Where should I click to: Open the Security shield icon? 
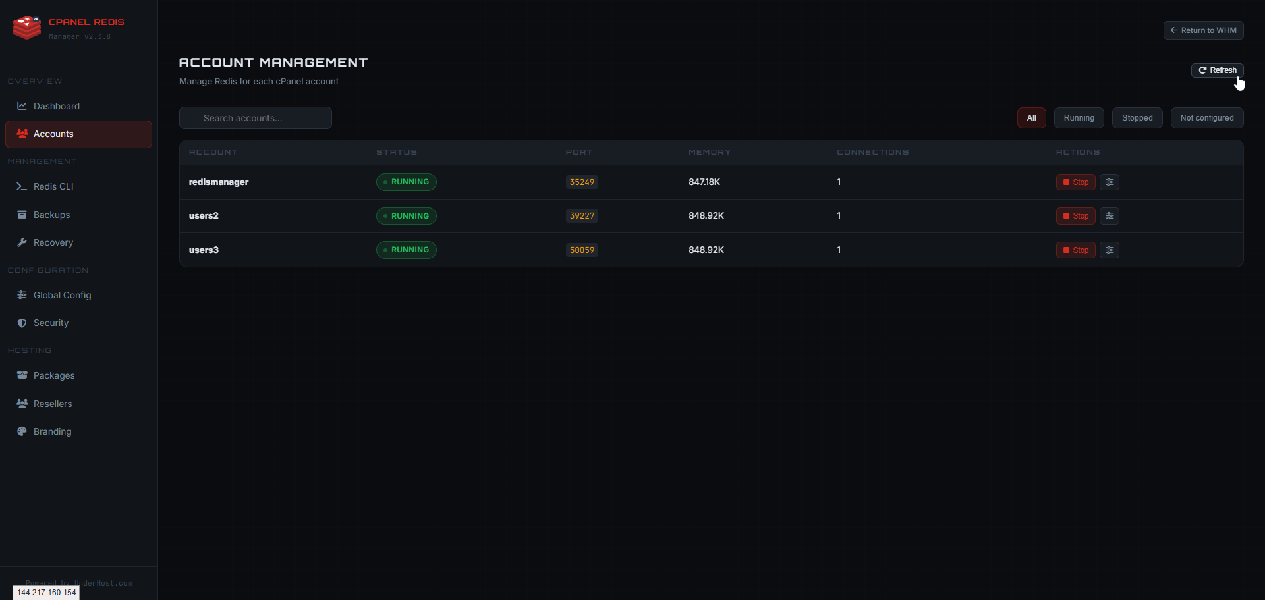(22, 323)
